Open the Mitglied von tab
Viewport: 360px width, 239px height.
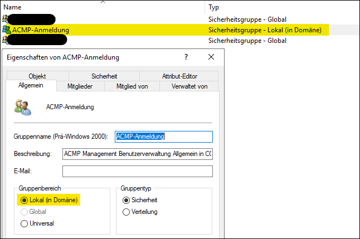tap(132, 86)
